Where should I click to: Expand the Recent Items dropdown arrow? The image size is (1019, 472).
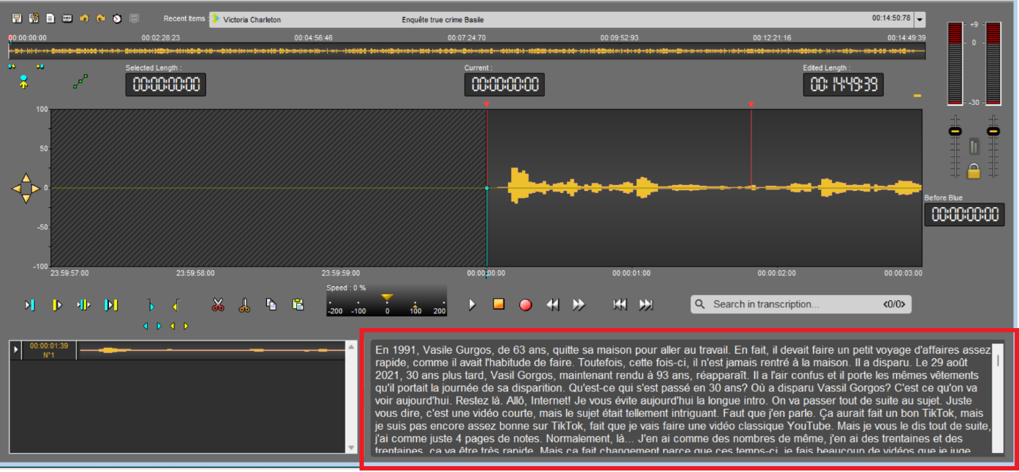tap(920, 19)
